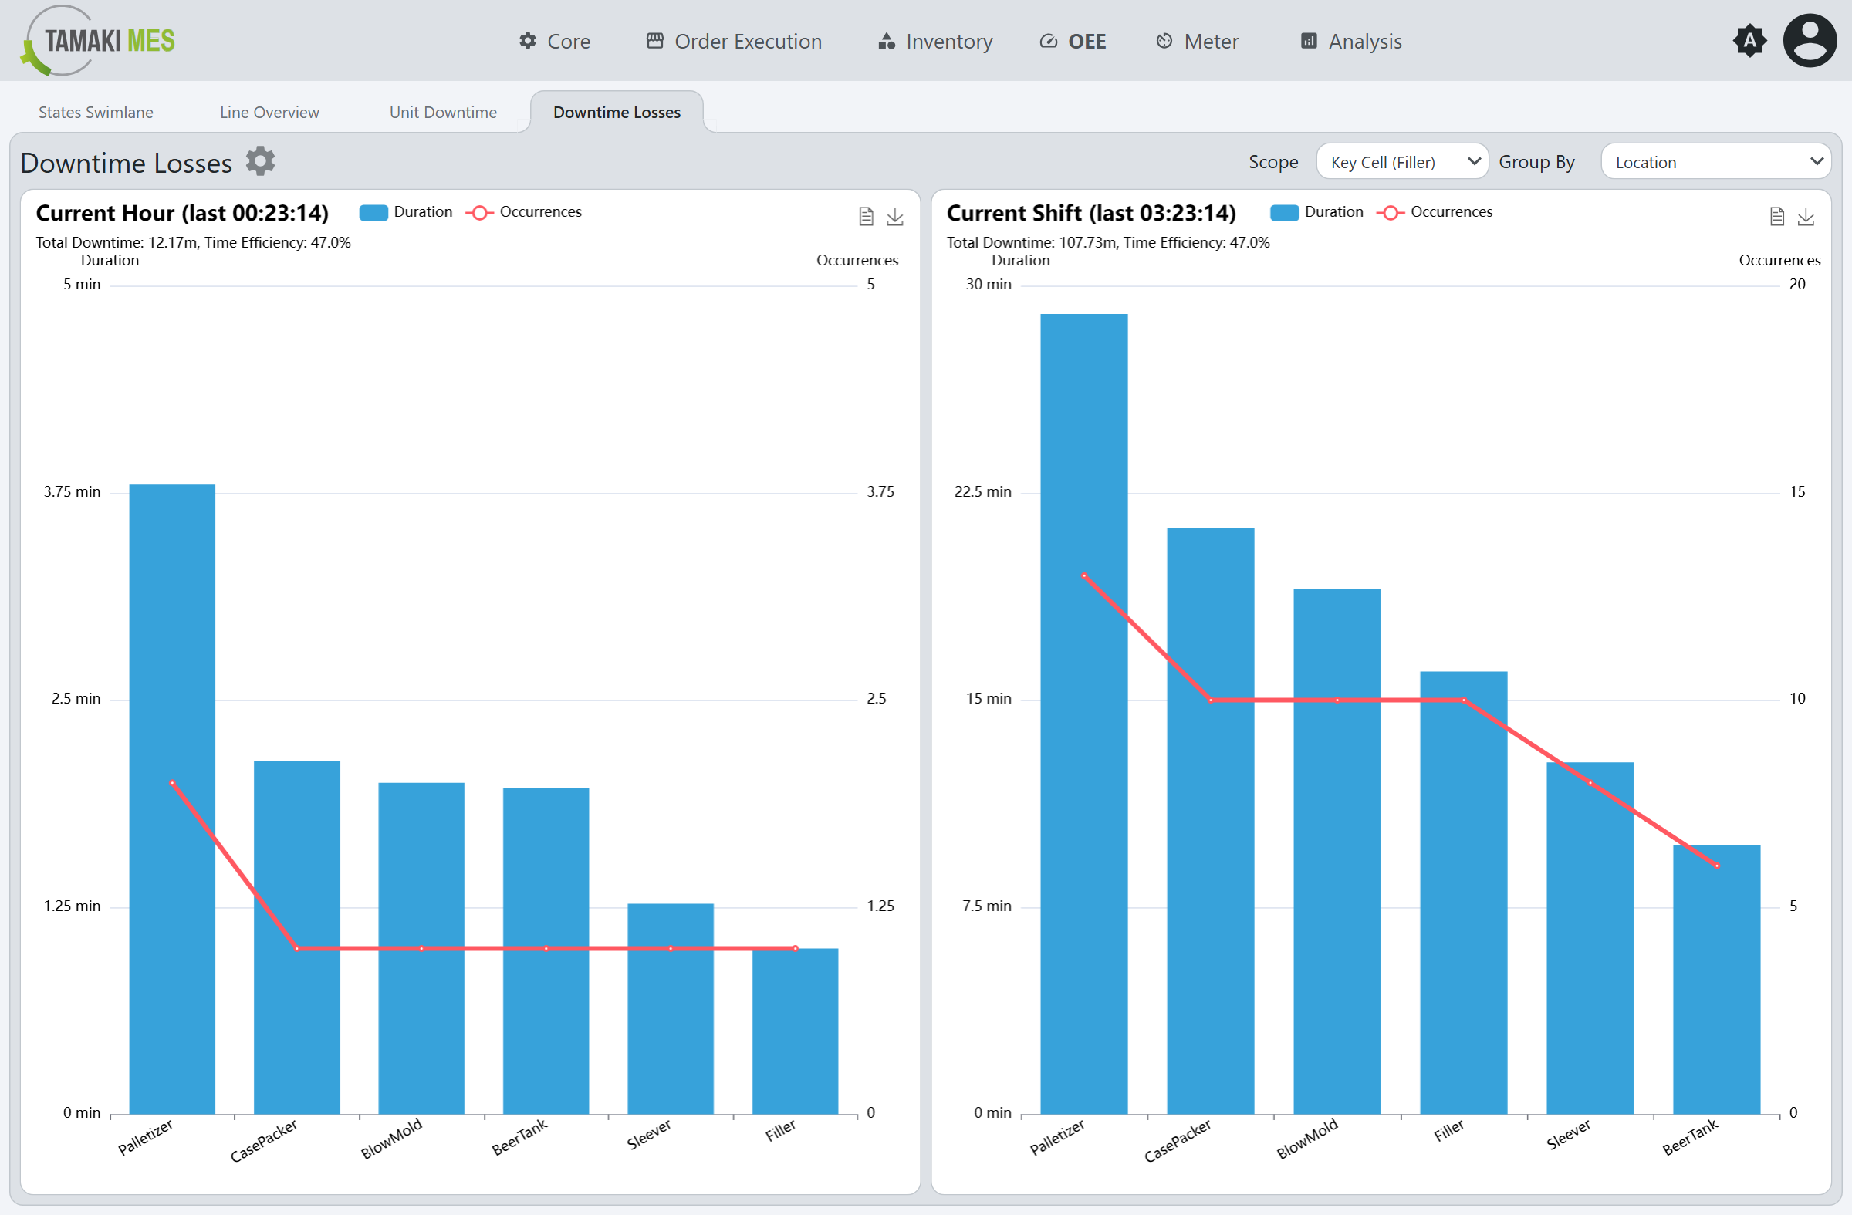The height and width of the screenshot is (1215, 1852).
Task: Toggle the theme brightness icon
Action: 1749,40
